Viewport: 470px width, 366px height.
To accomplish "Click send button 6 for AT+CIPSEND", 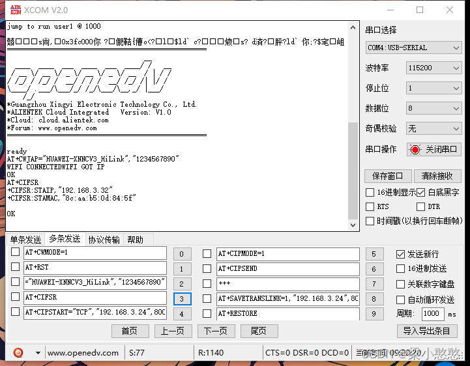I will pos(374,269).
